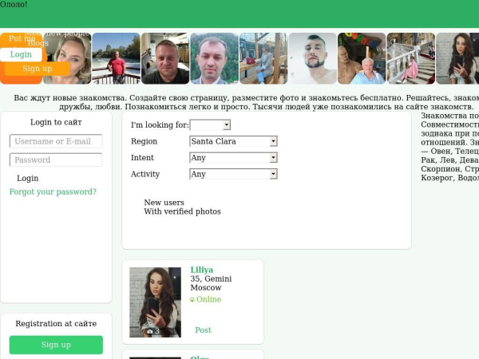Image resolution: width=479 pixels, height=359 pixels.
Task: Open the blonde woman's photo in strip
Action: [67, 58]
